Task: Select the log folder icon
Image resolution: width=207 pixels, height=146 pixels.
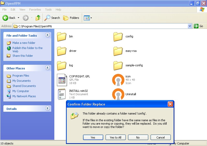Action: click(x=62, y=66)
